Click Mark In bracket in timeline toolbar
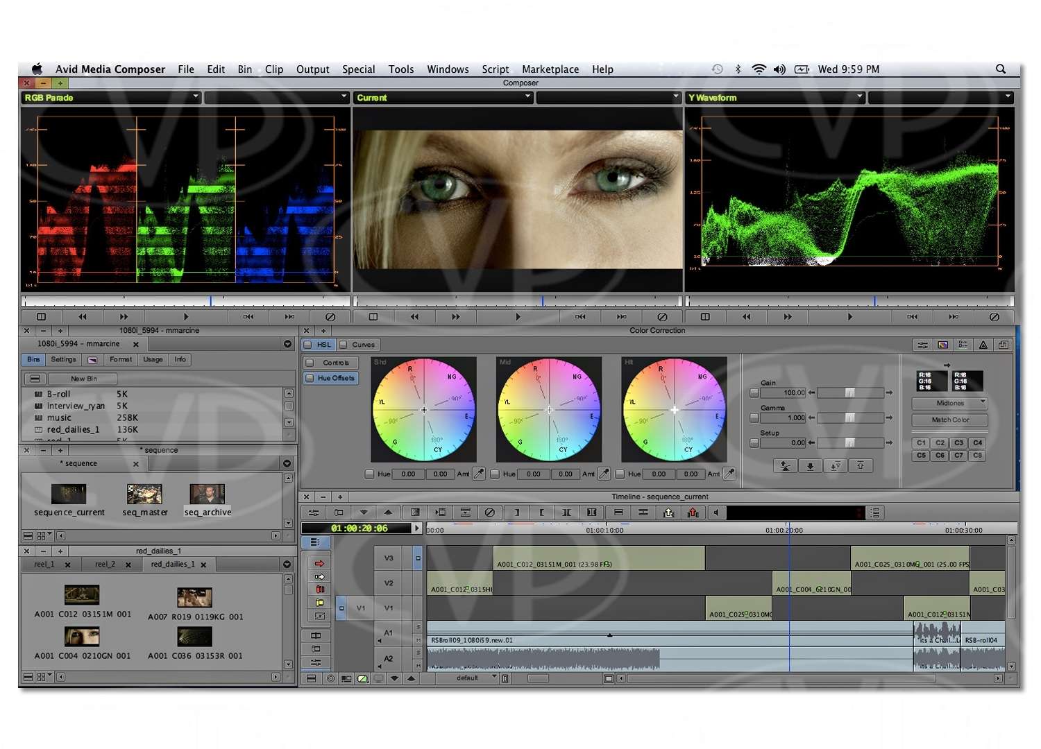This screenshot has height=749, width=1041. (516, 513)
